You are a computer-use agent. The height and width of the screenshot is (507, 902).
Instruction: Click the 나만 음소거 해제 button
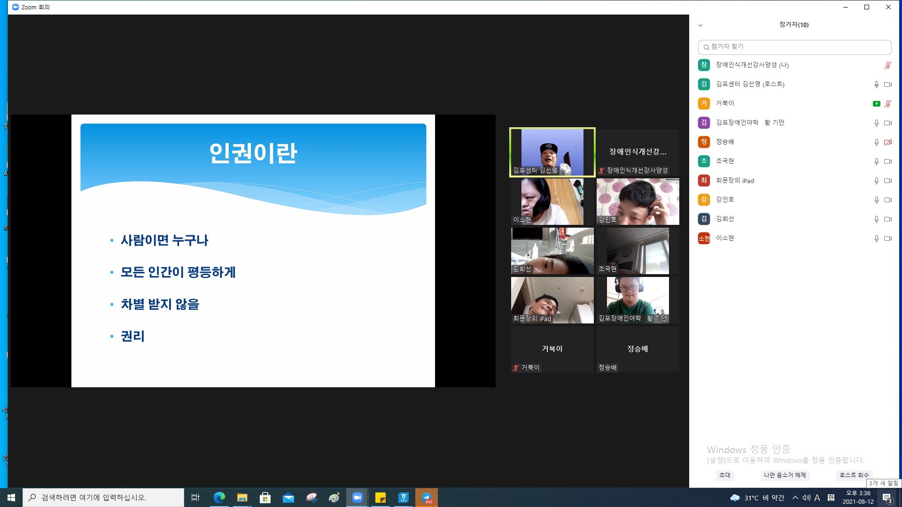point(785,475)
